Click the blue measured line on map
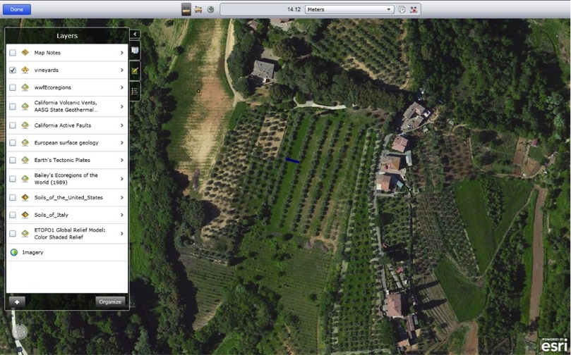571x355 pixels. (x=293, y=160)
